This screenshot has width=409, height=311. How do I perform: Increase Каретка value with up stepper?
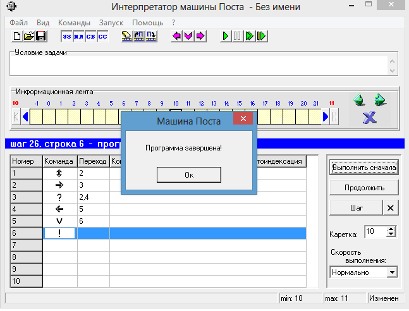click(x=391, y=229)
